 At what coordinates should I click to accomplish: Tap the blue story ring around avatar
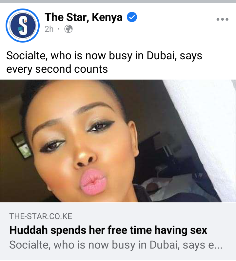(x=23, y=26)
